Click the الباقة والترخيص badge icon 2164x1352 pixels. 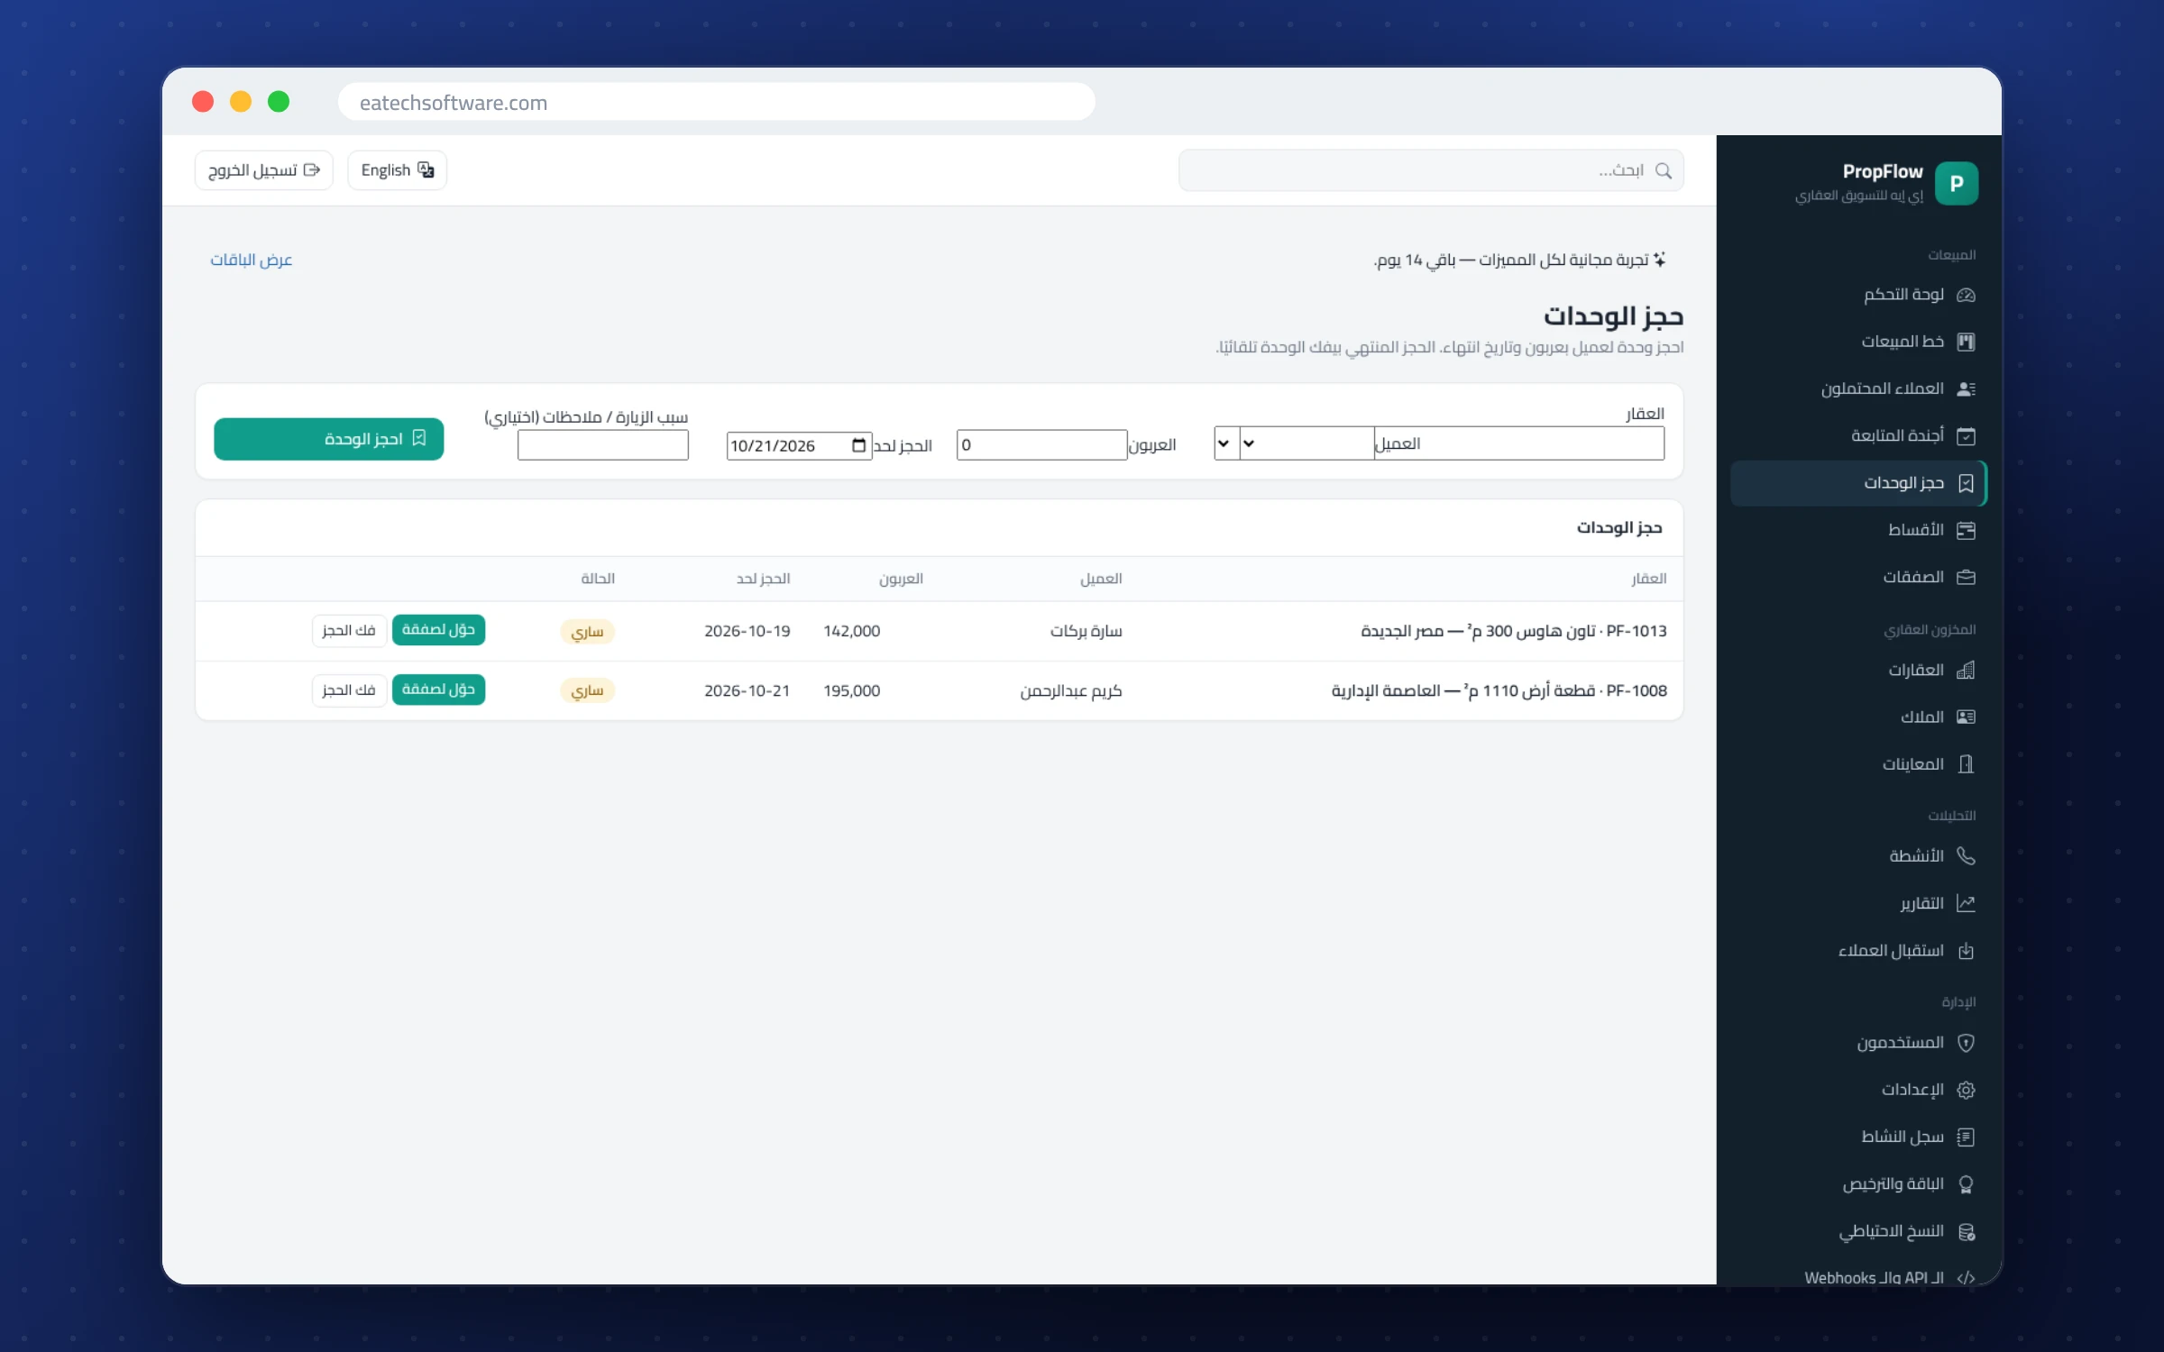(1966, 1184)
